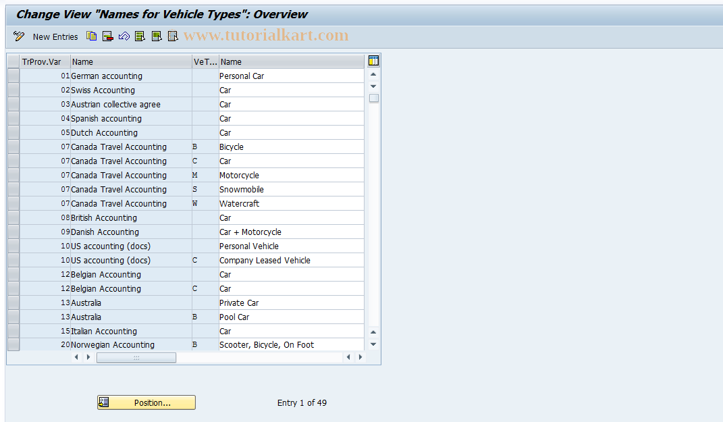Image resolution: width=723 pixels, height=422 pixels.
Task: Click 'Personal Vehicle' name field
Action: [x=292, y=246]
